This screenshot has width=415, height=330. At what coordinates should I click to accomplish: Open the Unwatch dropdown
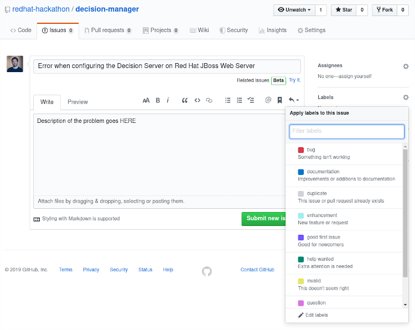pyautogui.click(x=294, y=10)
